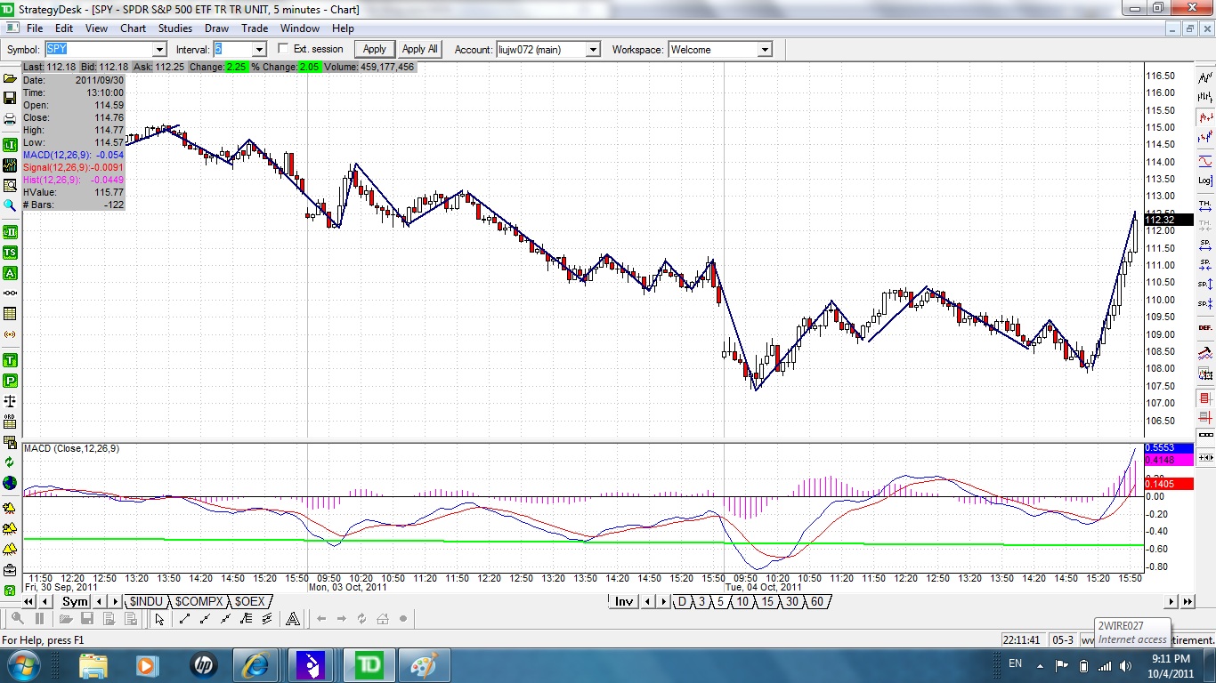This screenshot has width=1216, height=683.
Task: Open Paint from the taskbar
Action: pyautogui.click(x=423, y=664)
